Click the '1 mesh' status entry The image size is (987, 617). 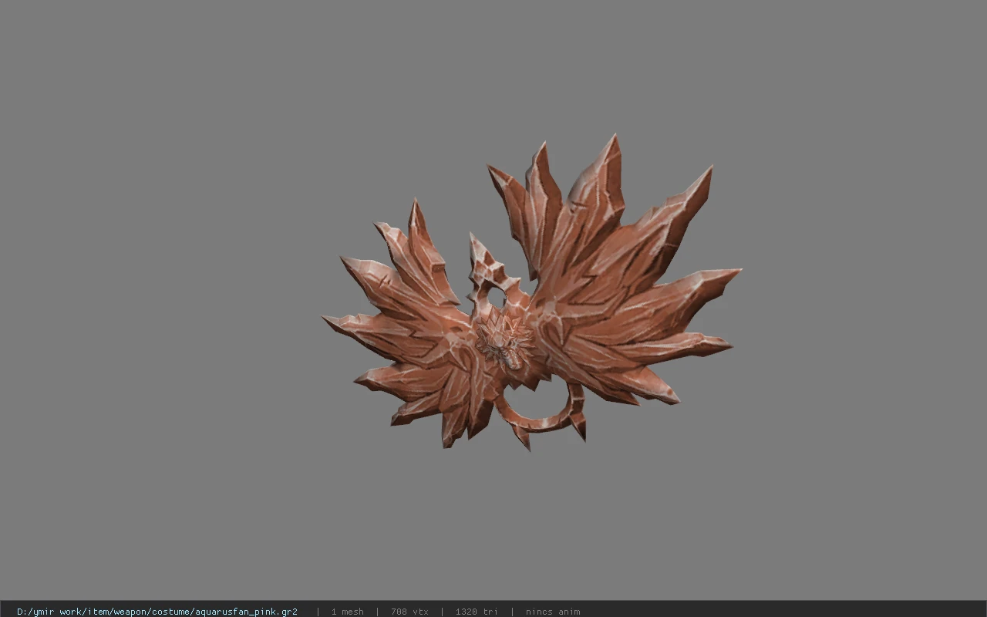pyautogui.click(x=347, y=612)
